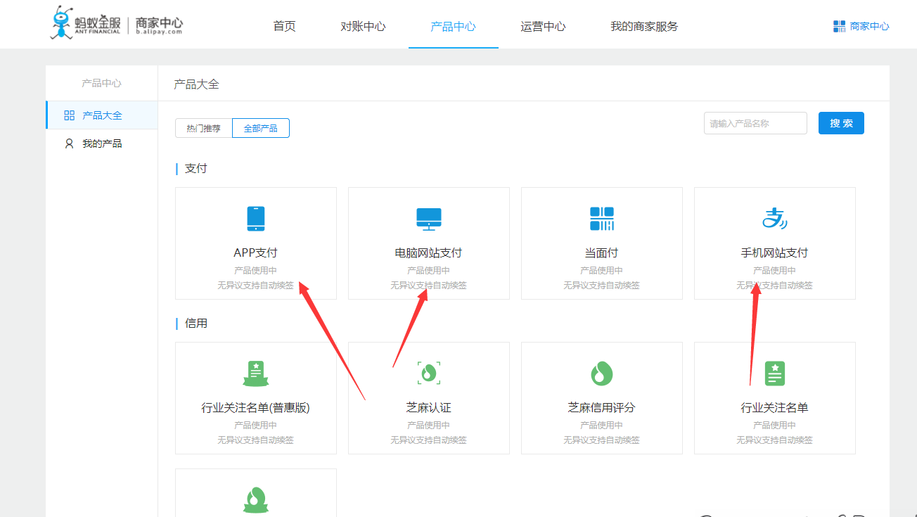This screenshot has width=917, height=517.
Task: Open 我的商家服务 in top navigation
Action: point(645,26)
